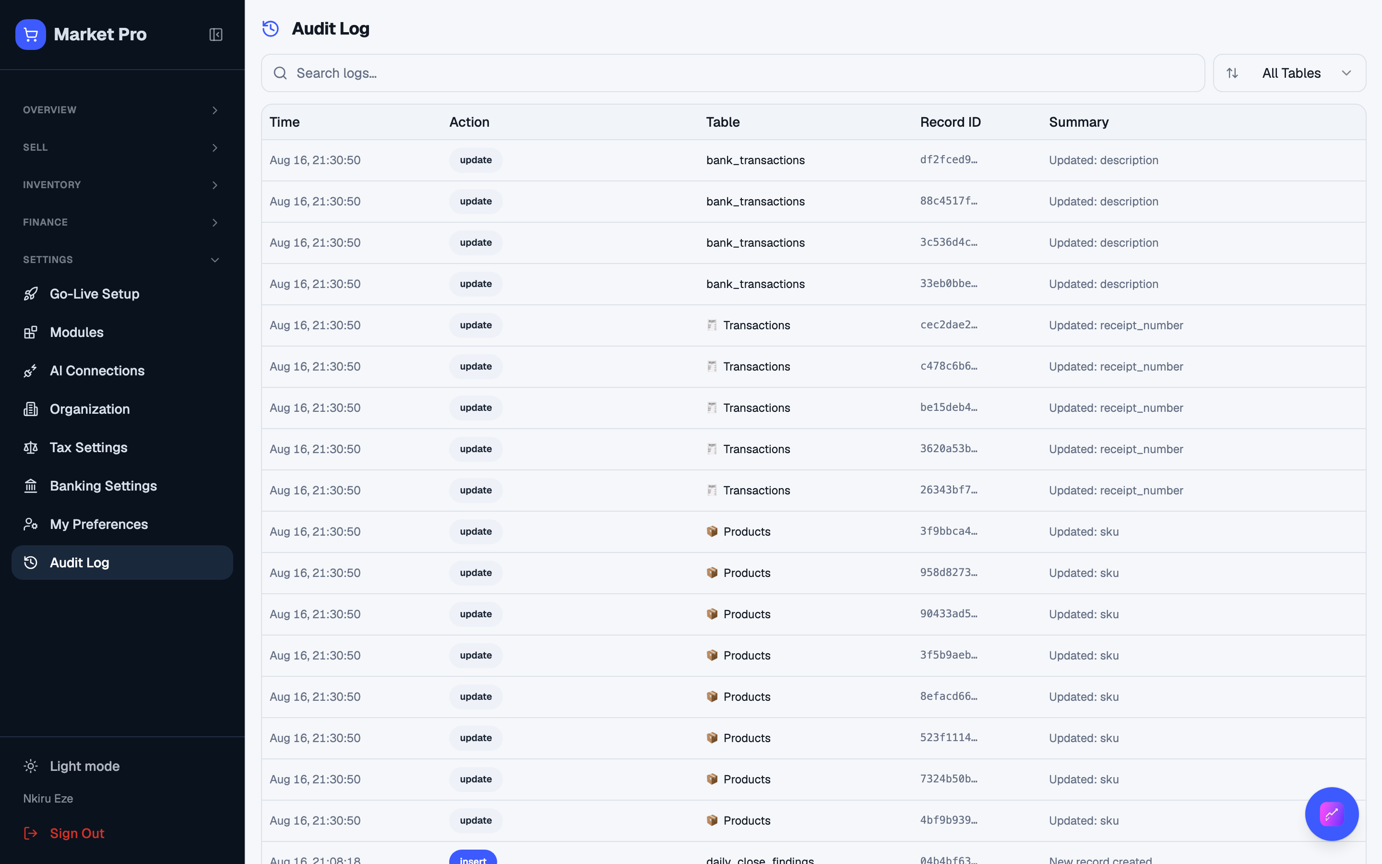The height and width of the screenshot is (864, 1382).
Task: Click record ID 3620a53b…
Action: tap(949, 449)
